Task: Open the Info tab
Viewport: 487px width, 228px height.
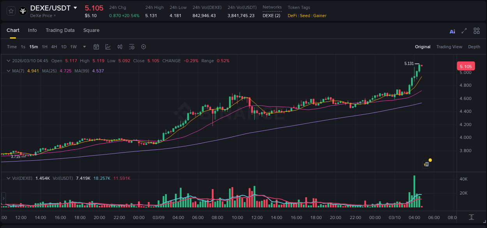Action: pos(32,30)
